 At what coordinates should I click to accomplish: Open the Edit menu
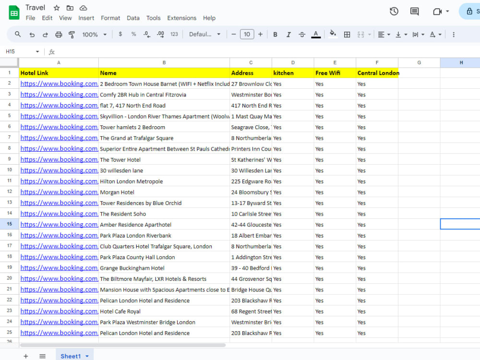[x=47, y=18]
